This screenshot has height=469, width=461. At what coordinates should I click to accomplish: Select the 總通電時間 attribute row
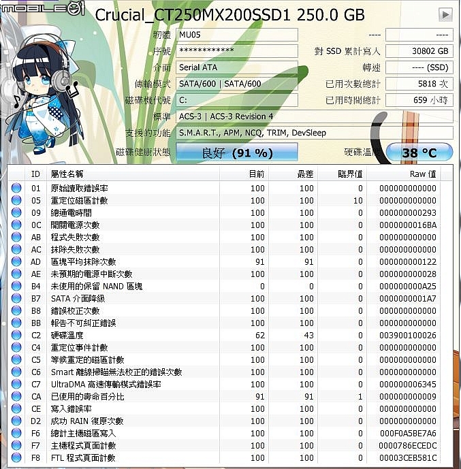pos(224,212)
